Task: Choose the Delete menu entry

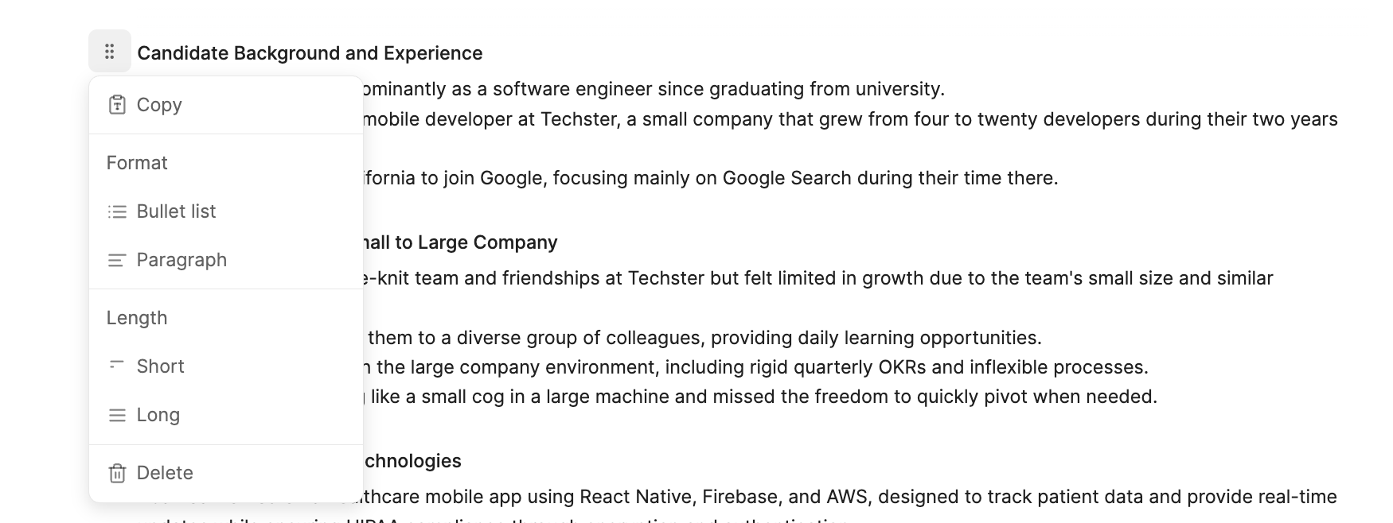Action: pos(226,473)
